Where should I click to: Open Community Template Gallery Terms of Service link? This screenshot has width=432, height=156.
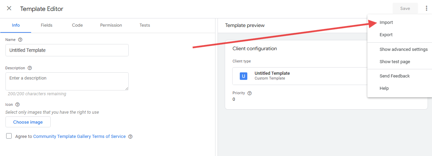pyautogui.click(x=79, y=137)
